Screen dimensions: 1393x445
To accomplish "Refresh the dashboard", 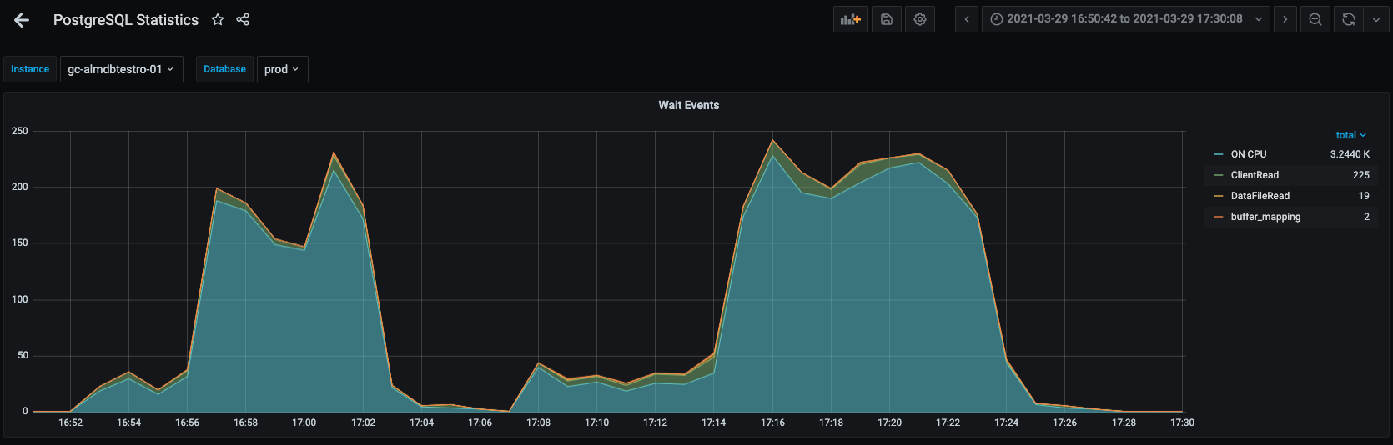I will pos(1348,19).
